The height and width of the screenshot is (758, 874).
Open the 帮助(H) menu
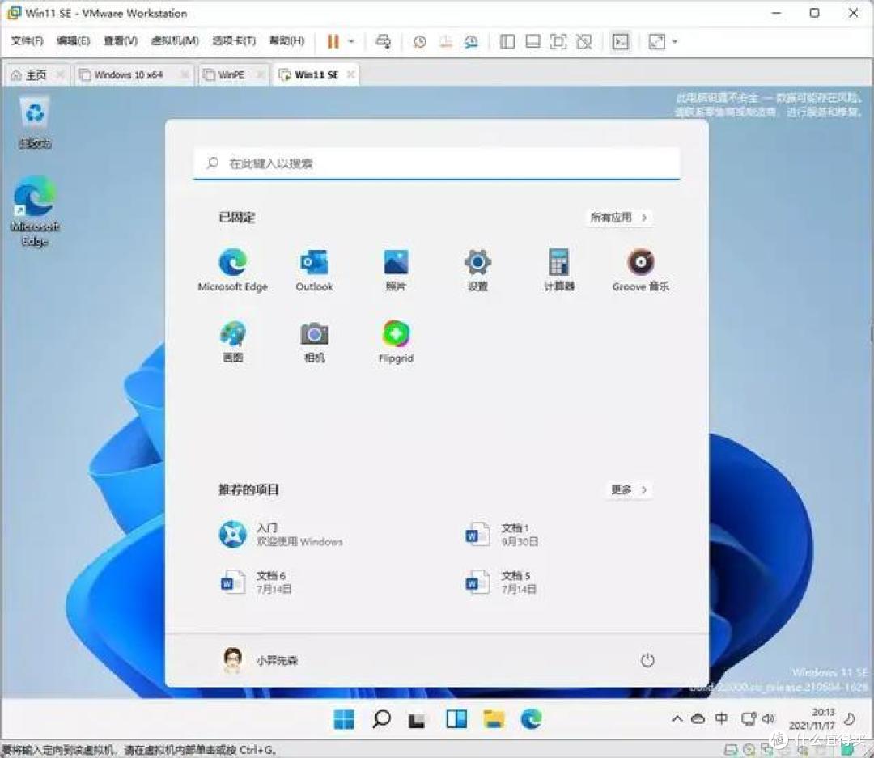(x=286, y=40)
